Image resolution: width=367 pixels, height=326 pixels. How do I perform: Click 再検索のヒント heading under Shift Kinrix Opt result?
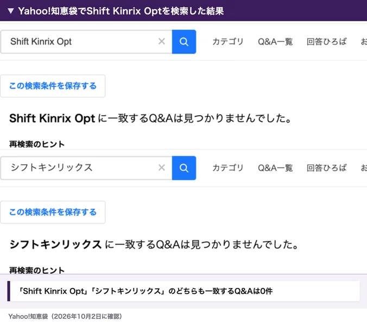click(x=37, y=144)
